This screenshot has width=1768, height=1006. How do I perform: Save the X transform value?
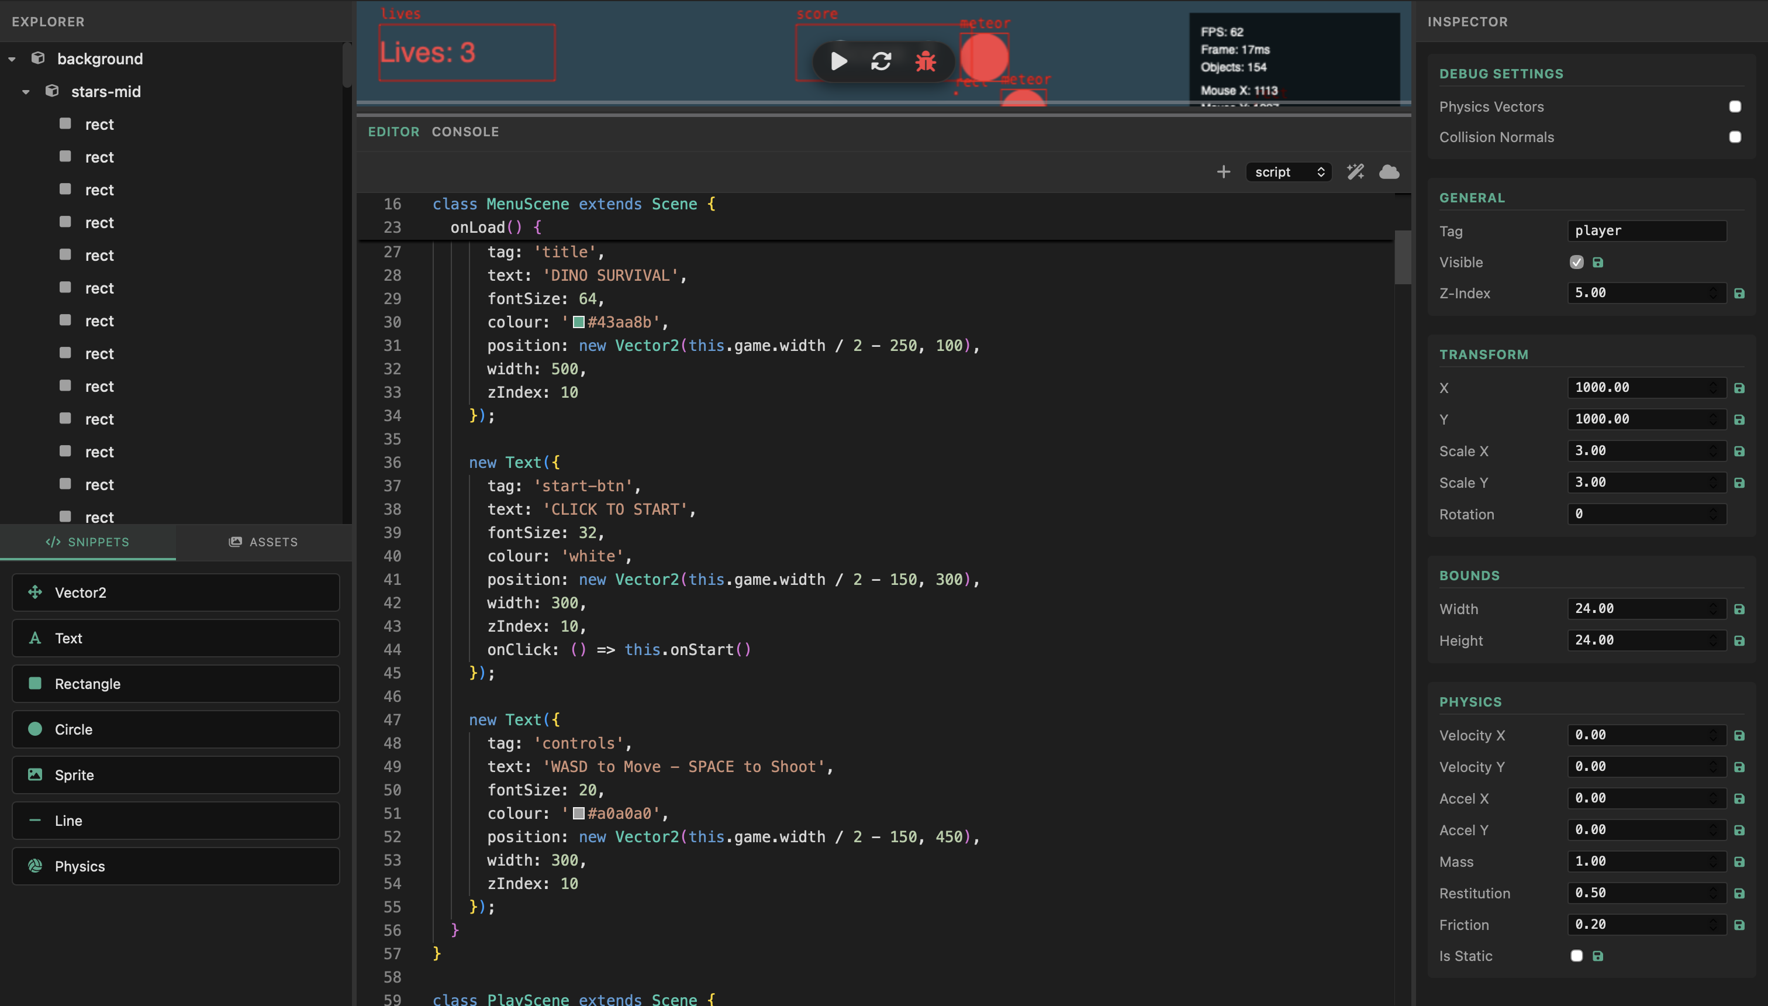[x=1739, y=388]
